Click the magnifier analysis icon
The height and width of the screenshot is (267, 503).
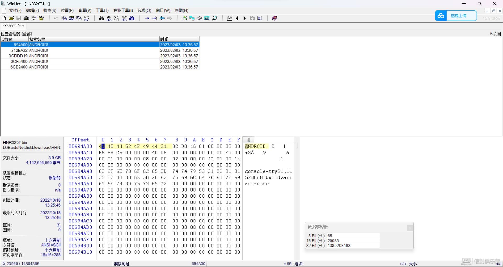click(x=215, y=18)
